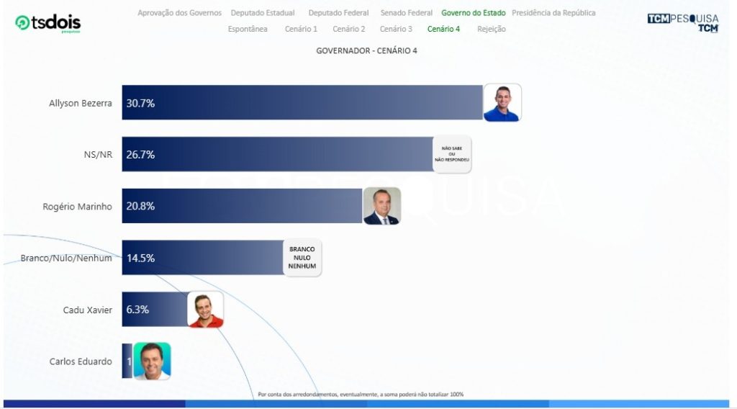
Task: Click Rogério Marinho's photo thumbnail
Action: coord(381,207)
